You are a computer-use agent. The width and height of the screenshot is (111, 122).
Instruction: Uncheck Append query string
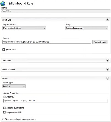pyautogui.click(x=4, y=108)
